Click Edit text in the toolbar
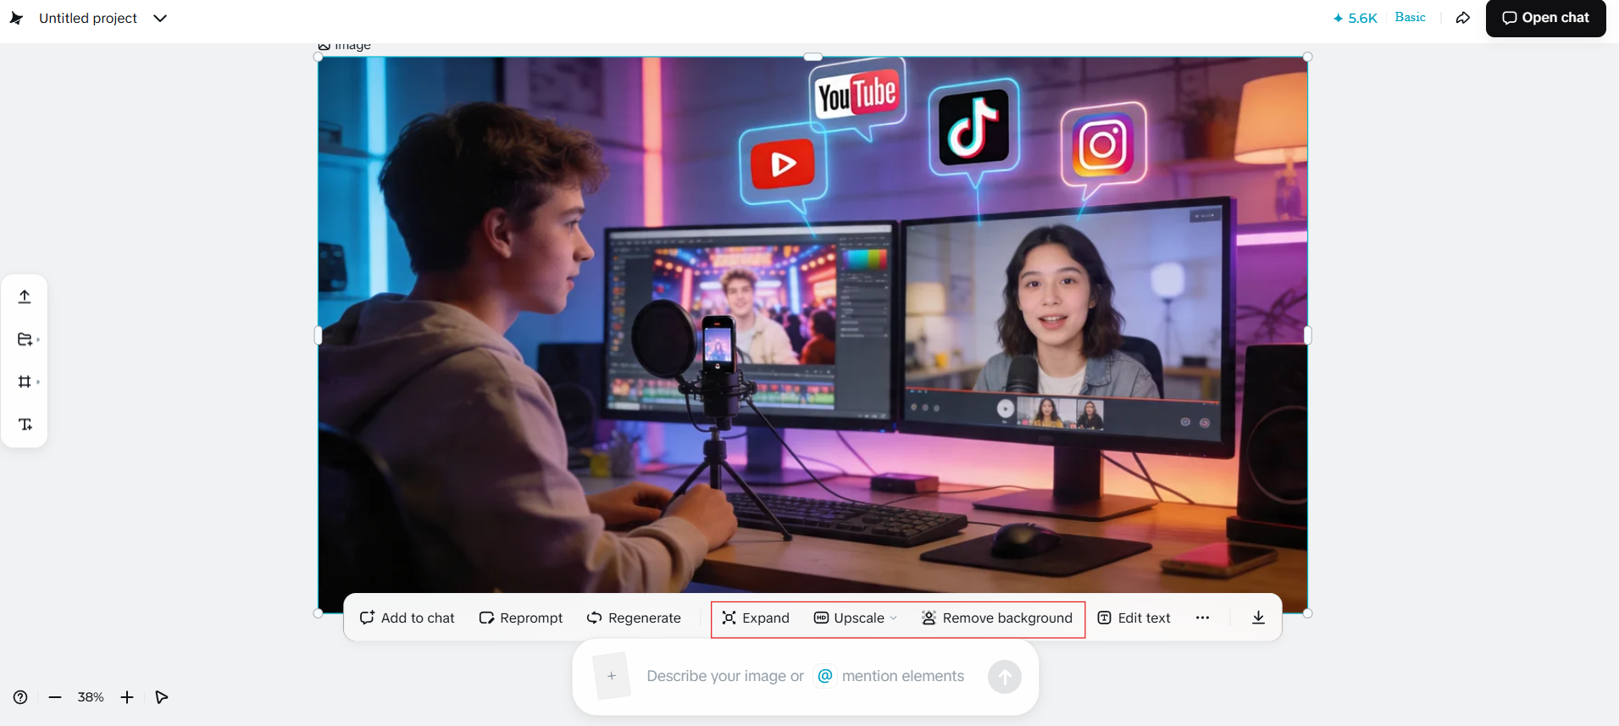 [x=1134, y=618]
